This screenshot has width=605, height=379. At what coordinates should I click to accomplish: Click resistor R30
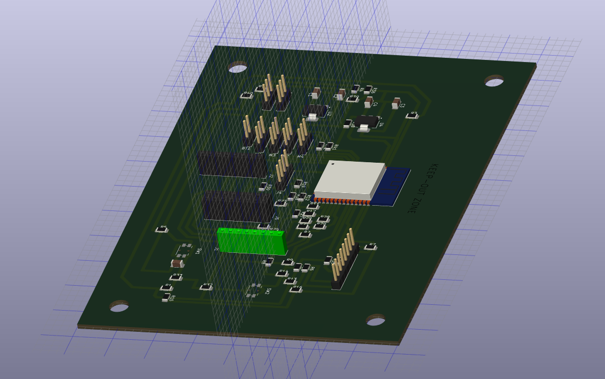coord(263,187)
